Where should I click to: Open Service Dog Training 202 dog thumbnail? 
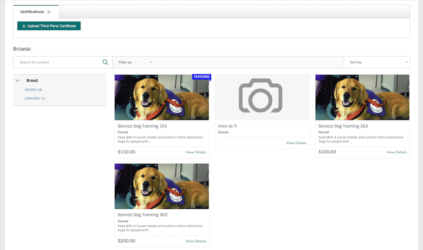(x=362, y=97)
